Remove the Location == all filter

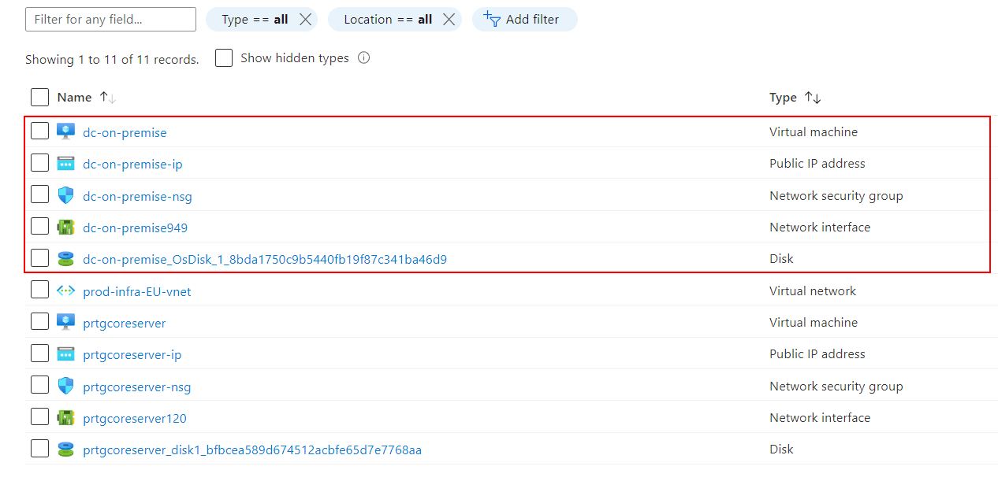click(x=449, y=20)
